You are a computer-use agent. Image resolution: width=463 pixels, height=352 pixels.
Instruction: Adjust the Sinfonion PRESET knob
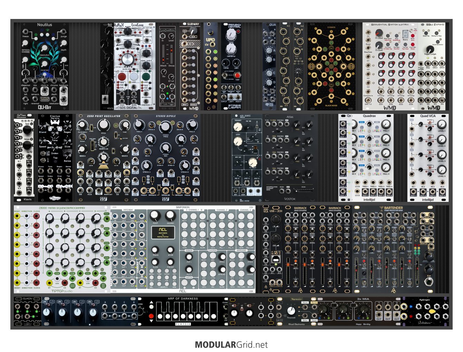[170, 262]
